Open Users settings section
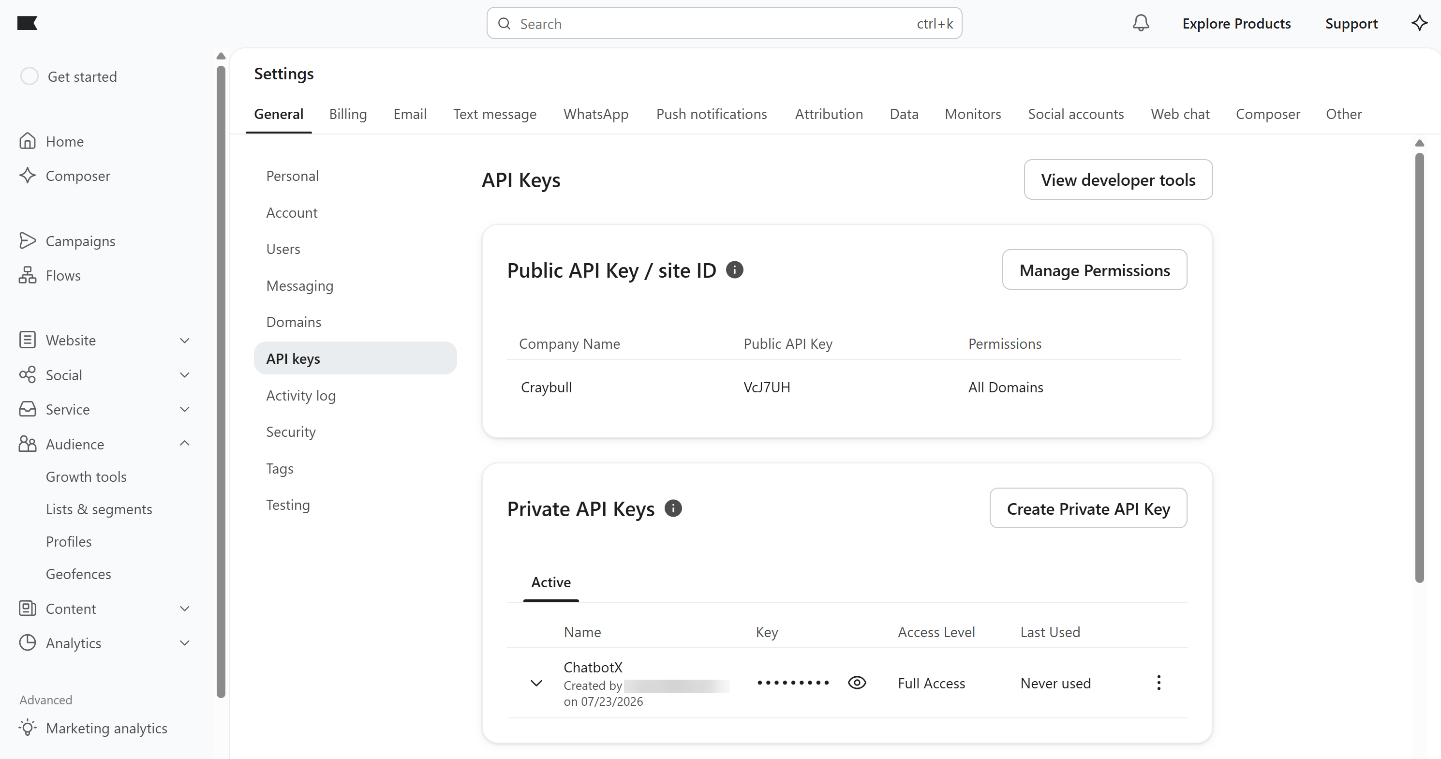 pyautogui.click(x=283, y=249)
